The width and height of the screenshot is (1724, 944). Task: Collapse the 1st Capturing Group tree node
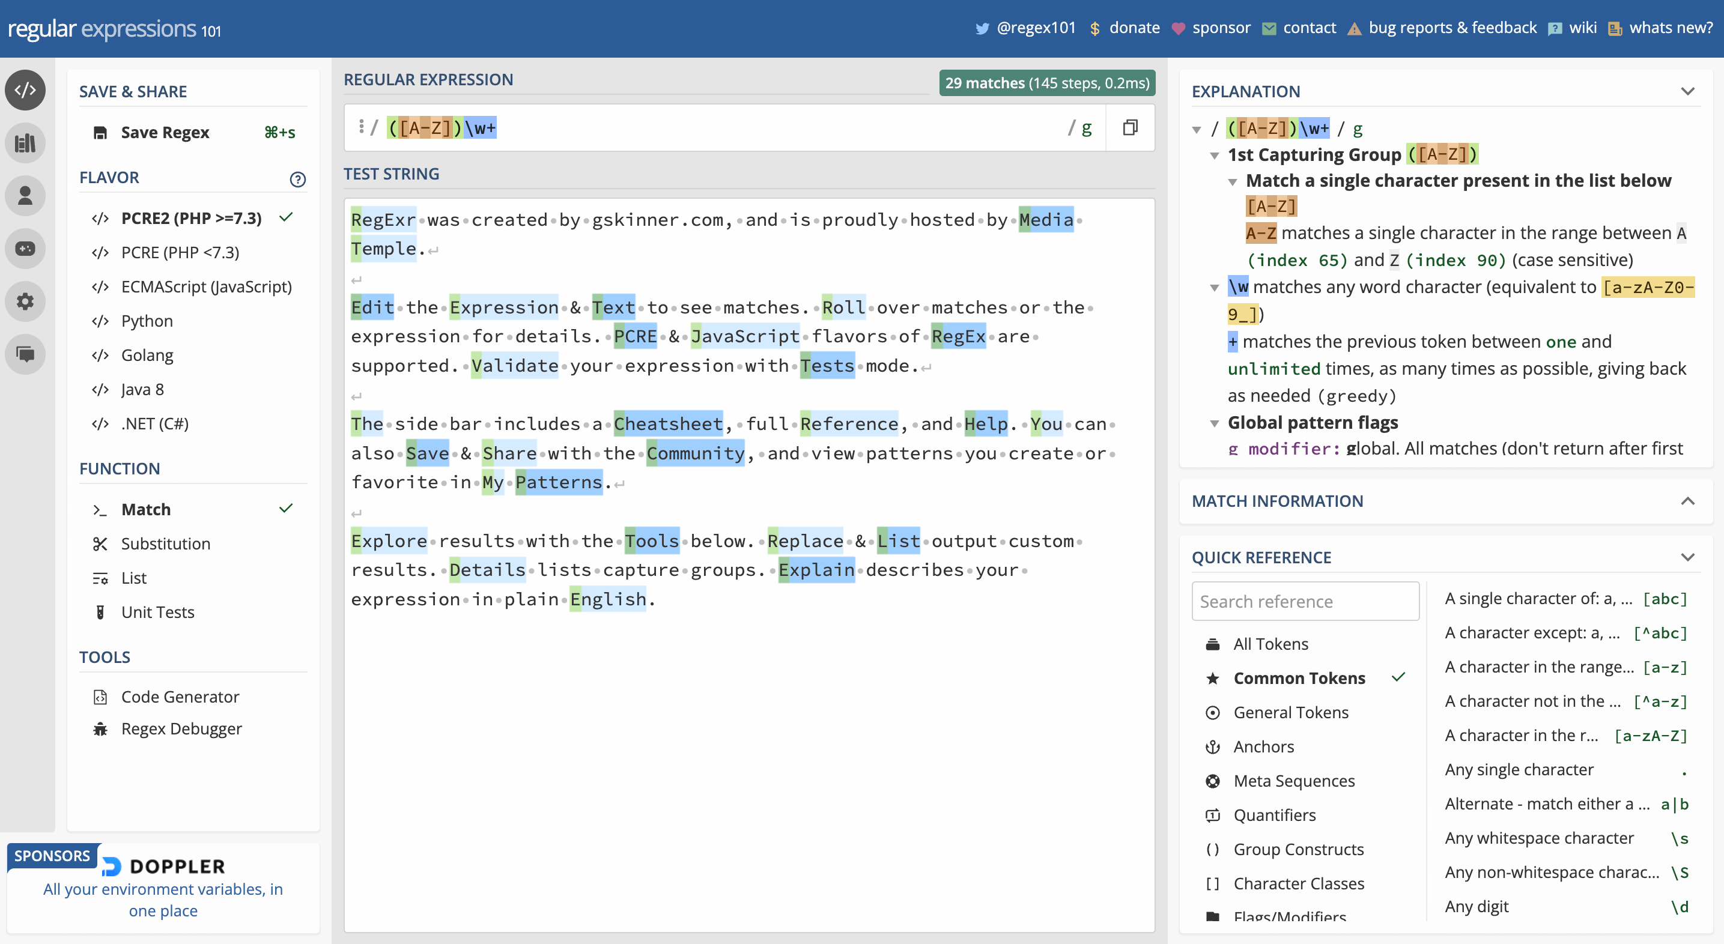(x=1214, y=155)
